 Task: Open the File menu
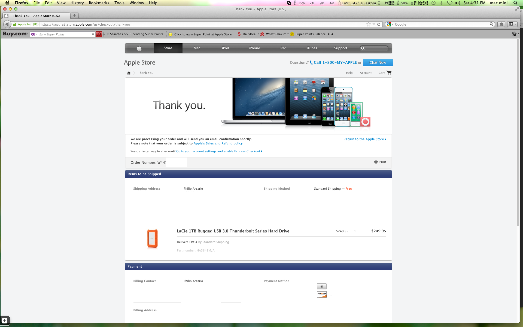(37, 3)
